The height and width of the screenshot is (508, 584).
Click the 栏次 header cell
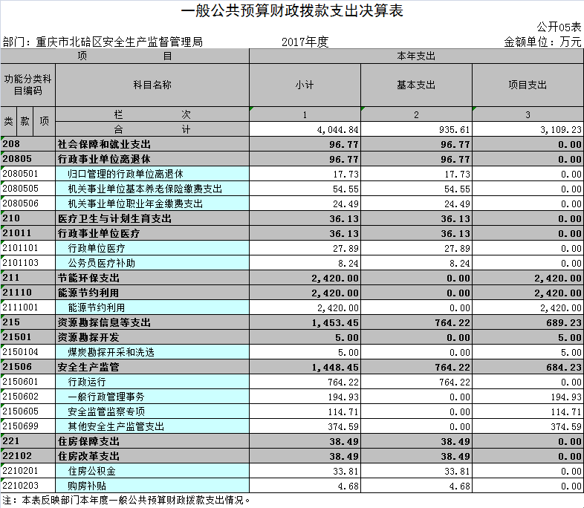152,114
